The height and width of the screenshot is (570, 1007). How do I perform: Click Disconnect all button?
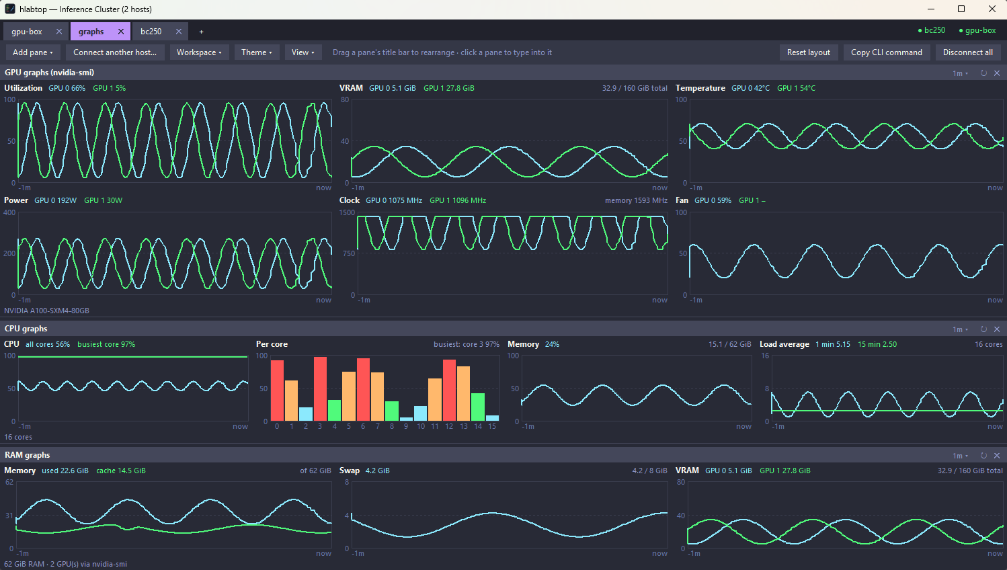click(968, 52)
